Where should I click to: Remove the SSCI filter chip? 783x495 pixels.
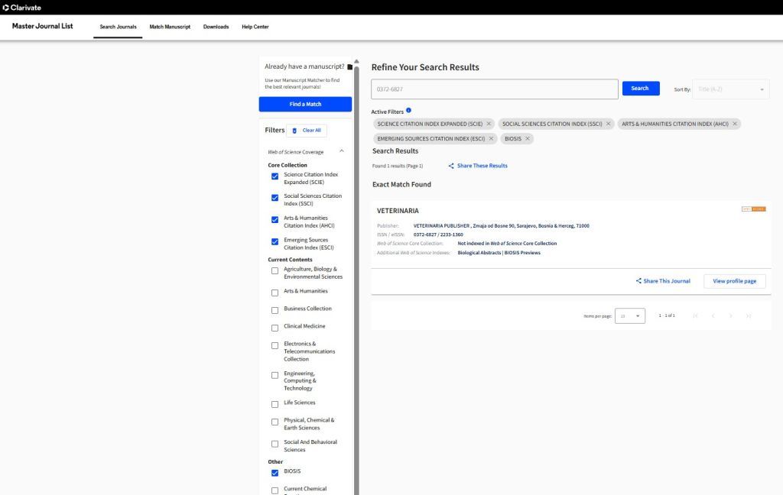click(x=609, y=124)
